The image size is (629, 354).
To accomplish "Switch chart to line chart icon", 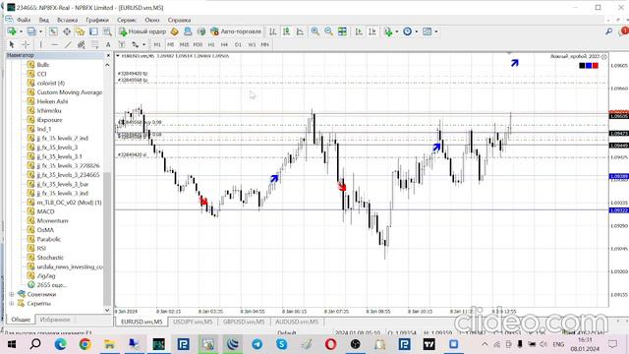I will [300, 31].
